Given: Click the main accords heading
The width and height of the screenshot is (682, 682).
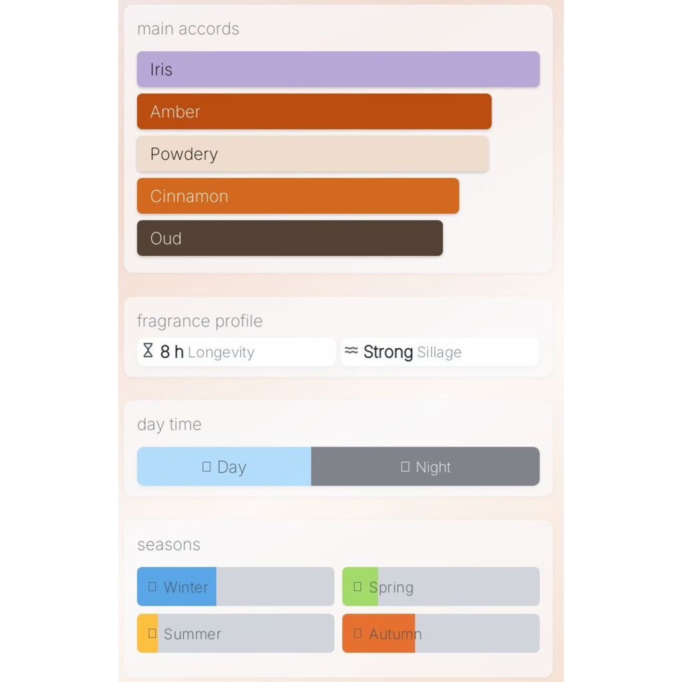Looking at the screenshot, I should pos(188,29).
